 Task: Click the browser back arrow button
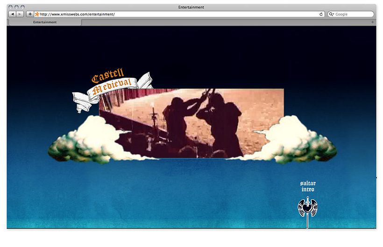[x=13, y=14]
